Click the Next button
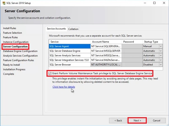The width and height of the screenshot is (169, 126). click(137, 120)
